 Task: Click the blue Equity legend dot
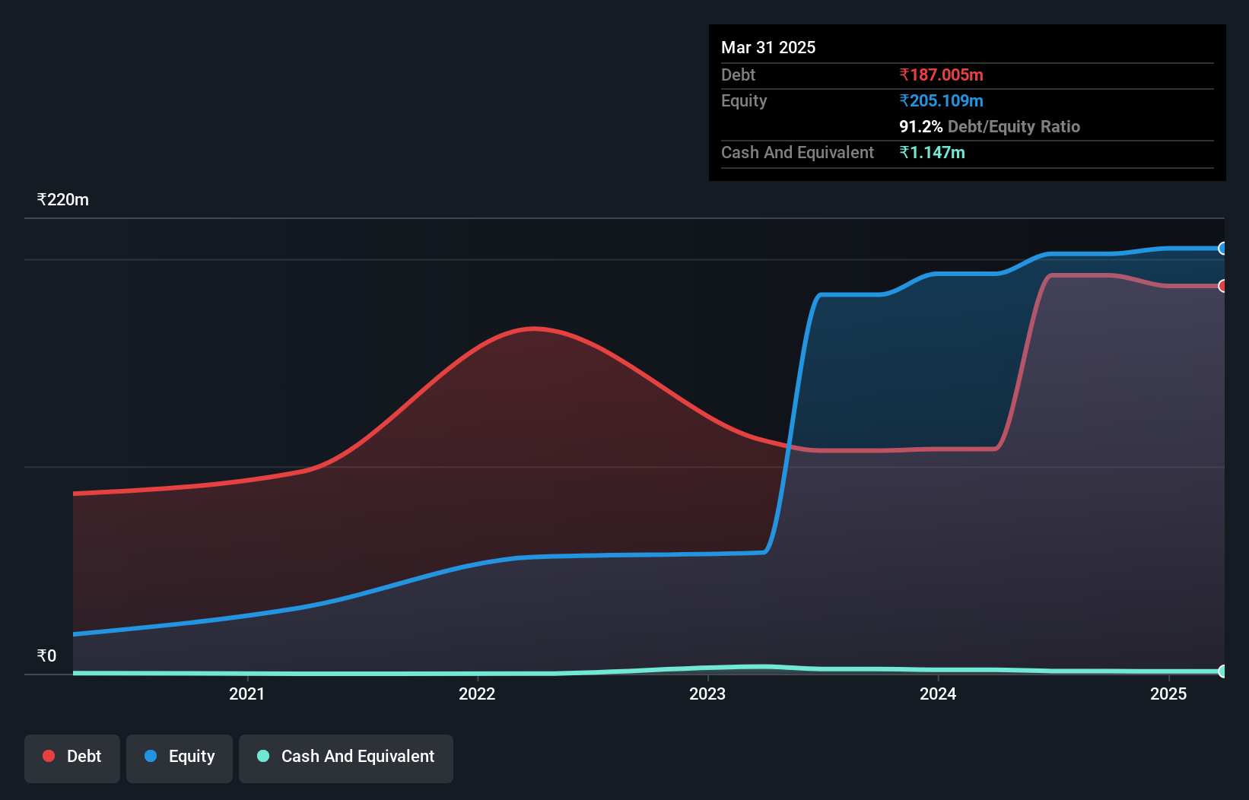pyautogui.click(x=151, y=756)
